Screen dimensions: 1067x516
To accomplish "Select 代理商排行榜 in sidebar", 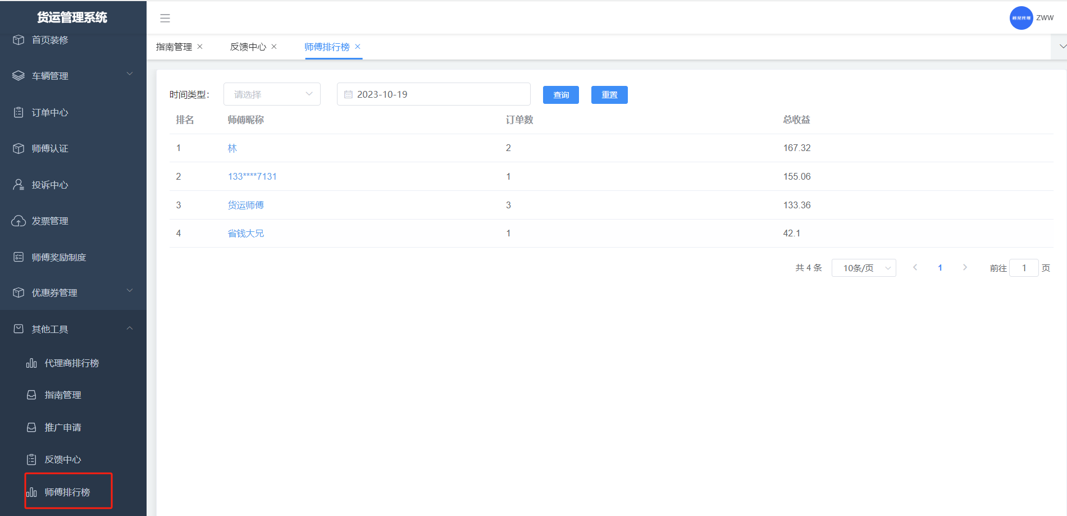I will coord(71,363).
